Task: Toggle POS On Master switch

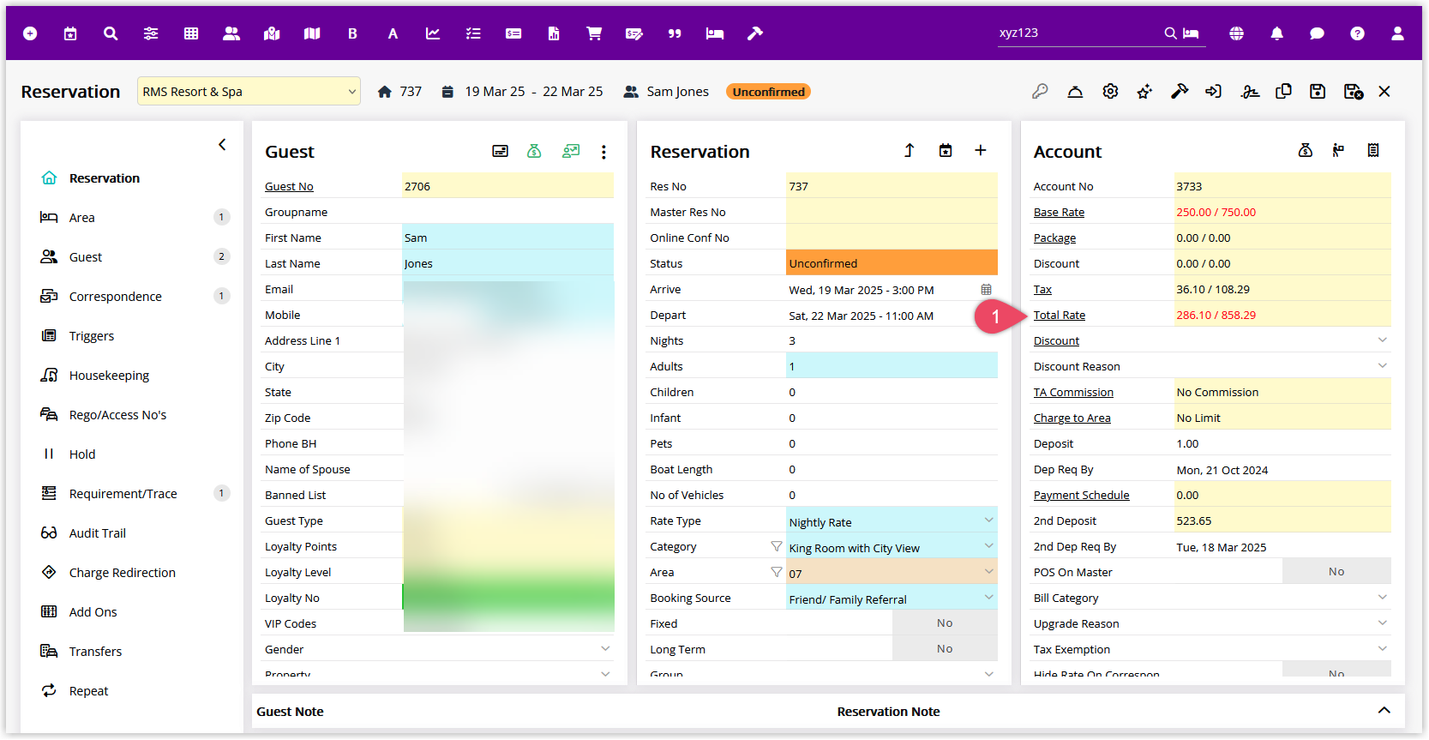Action: click(1336, 572)
